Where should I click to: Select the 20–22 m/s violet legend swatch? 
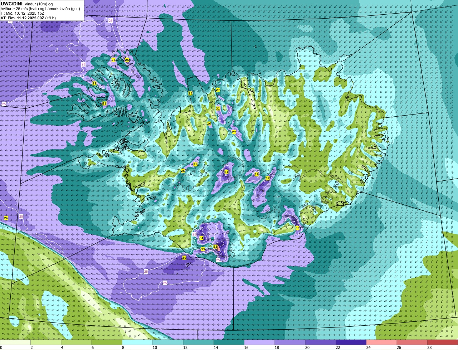point(320,342)
